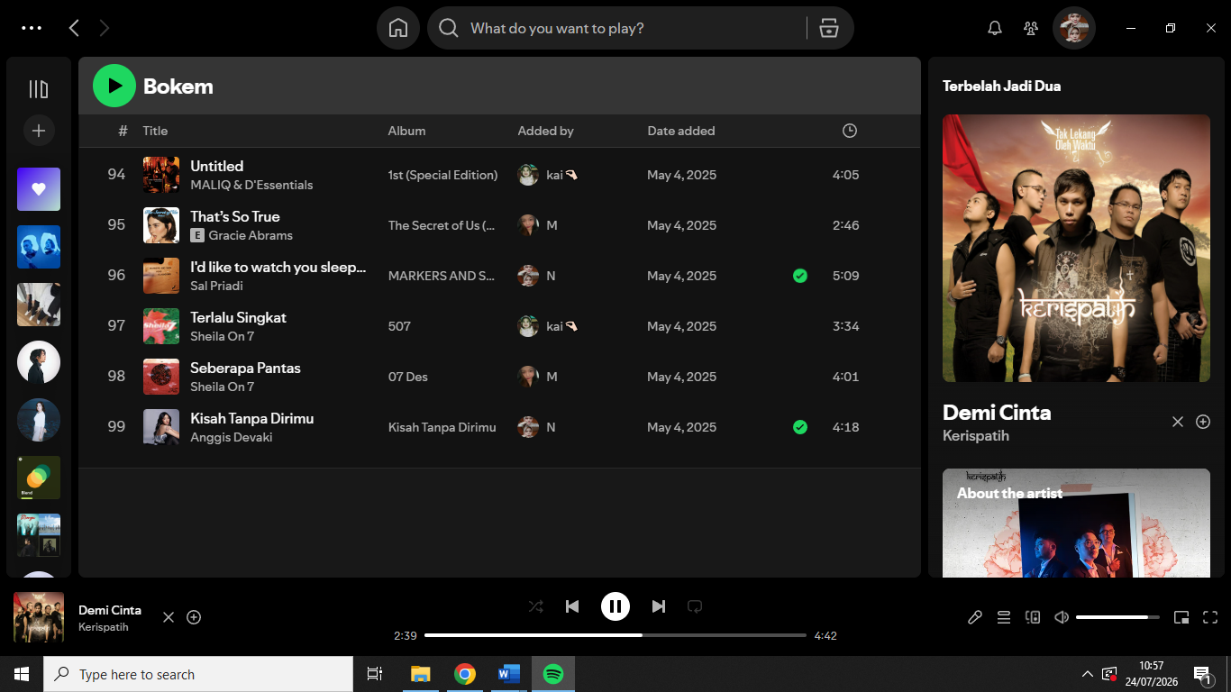1231x692 pixels.
Task: Seek within the song progress bar
Action: [x=615, y=635]
